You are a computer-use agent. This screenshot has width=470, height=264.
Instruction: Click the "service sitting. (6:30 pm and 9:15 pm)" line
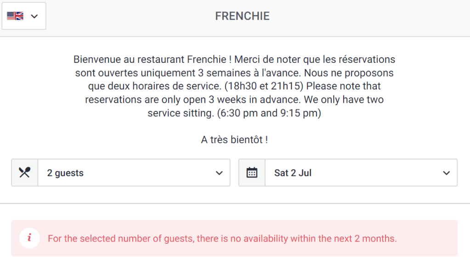pyautogui.click(x=234, y=113)
